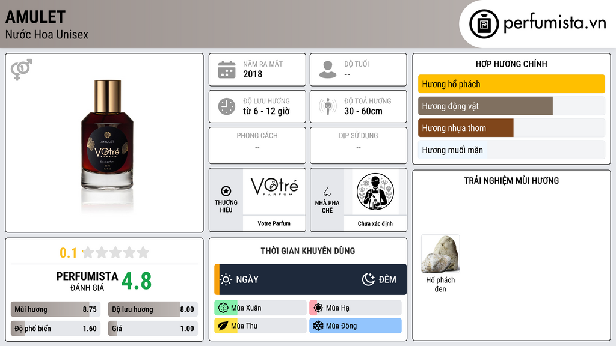616x346 pixels.
Task: Click the calendar icon beside Năm ra mắt
Action: 227,70
